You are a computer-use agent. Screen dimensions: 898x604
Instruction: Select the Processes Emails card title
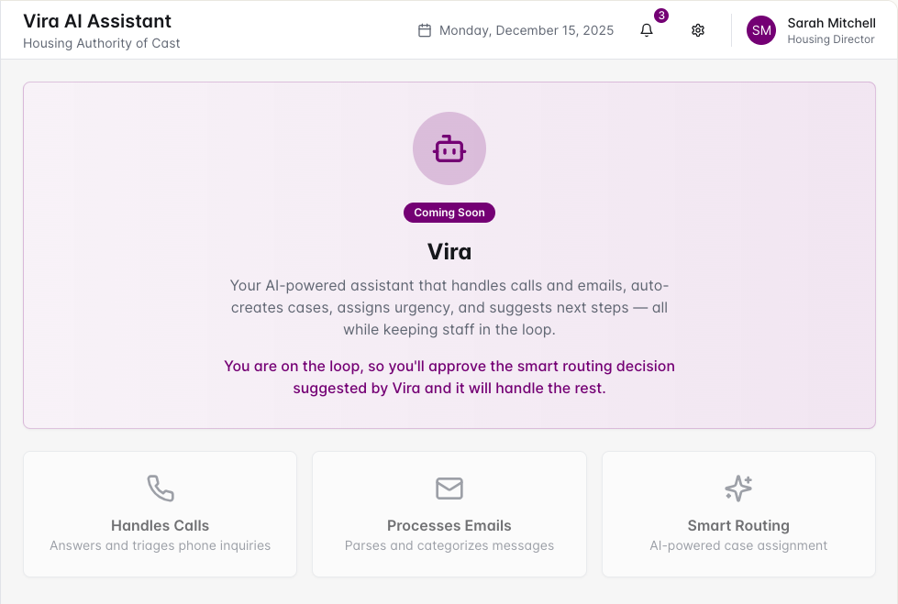(449, 525)
